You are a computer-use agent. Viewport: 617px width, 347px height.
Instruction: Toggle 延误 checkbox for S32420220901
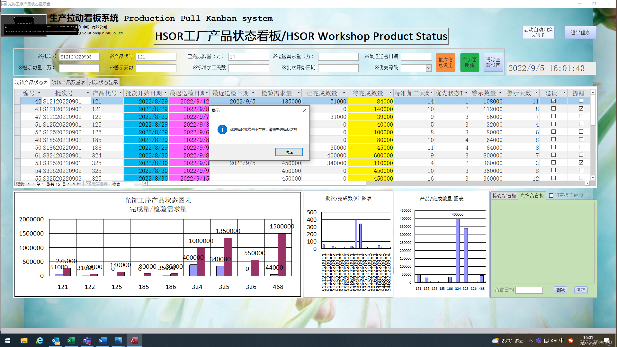(x=553, y=155)
